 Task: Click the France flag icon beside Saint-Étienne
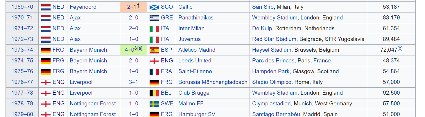pos(154,72)
